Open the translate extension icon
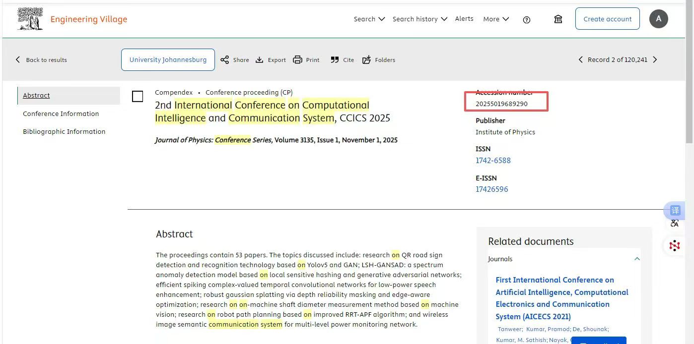Image resolution: width=694 pixels, height=344 pixels. click(x=675, y=210)
